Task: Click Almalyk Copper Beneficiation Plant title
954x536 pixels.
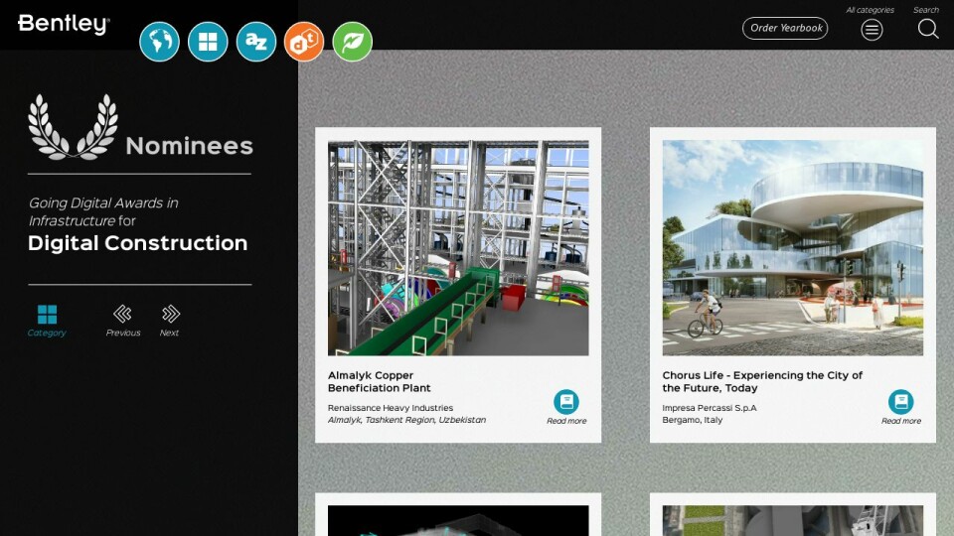Action: point(379,381)
